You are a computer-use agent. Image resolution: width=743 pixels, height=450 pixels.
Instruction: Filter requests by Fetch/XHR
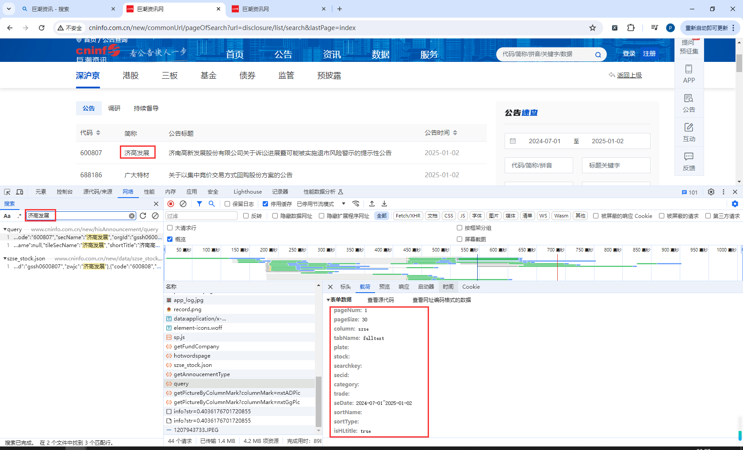(x=408, y=216)
